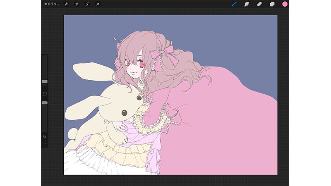Tap the pink active color swatch
The width and height of the screenshot is (331, 186).
click(285, 4)
